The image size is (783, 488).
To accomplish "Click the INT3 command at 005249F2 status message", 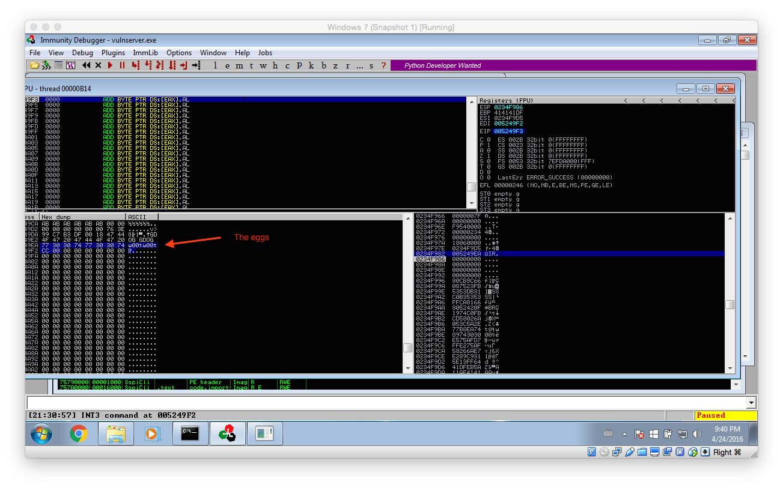I will click(x=112, y=415).
